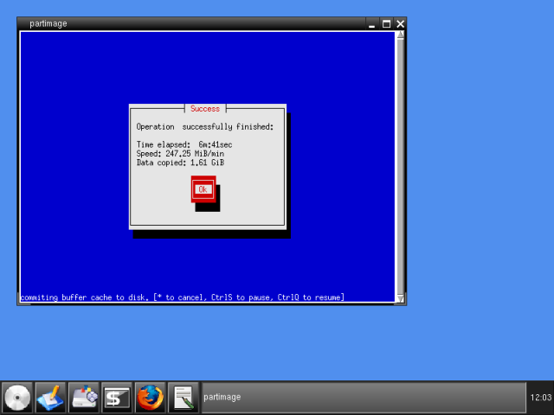Viewport: 554px width, 415px height.
Task: Open the terminal icon in the taskbar
Action: pos(117,397)
